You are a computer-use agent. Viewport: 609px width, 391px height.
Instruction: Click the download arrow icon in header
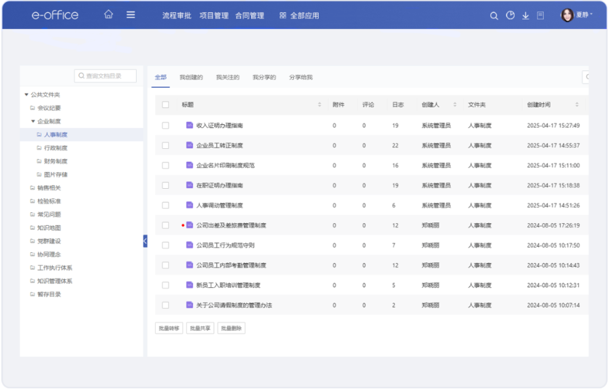[525, 16]
